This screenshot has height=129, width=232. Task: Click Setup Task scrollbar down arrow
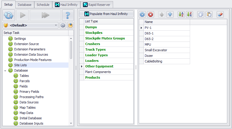click(x=71, y=123)
